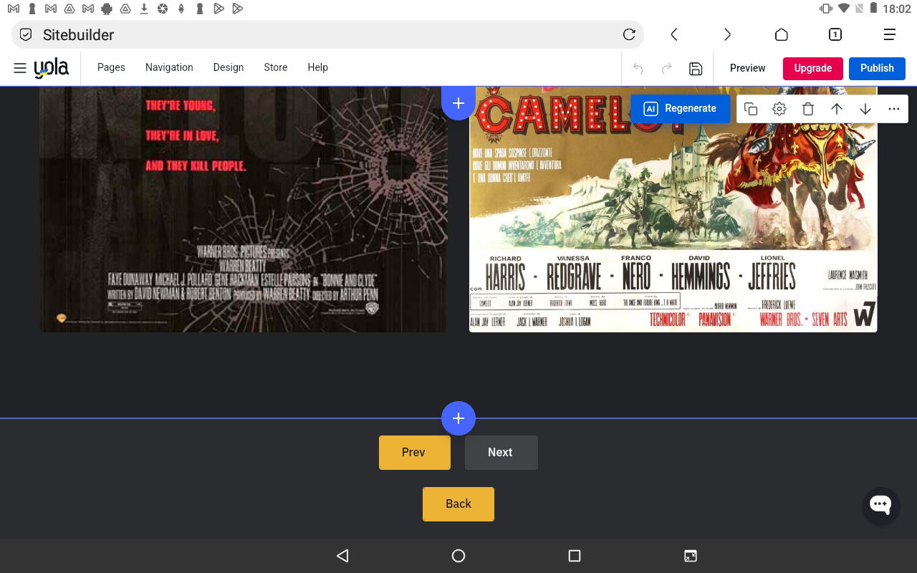917x573 pixels.
Task: Click the Publish button
Action: [x=877, y=68]
